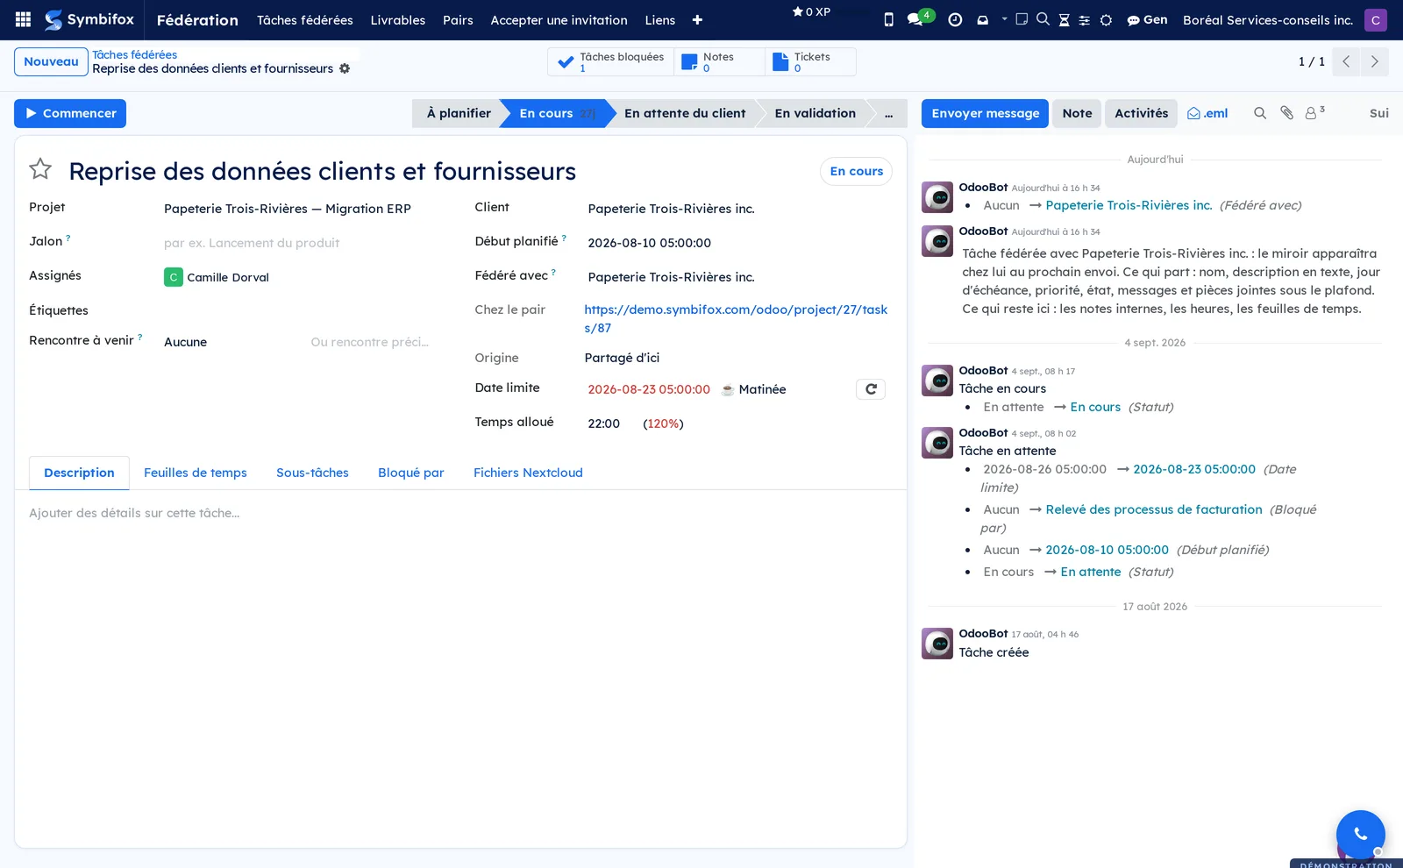Open the clock activities icon in navbar
Screen dimensions: 1403x868
tap(955, 19)
